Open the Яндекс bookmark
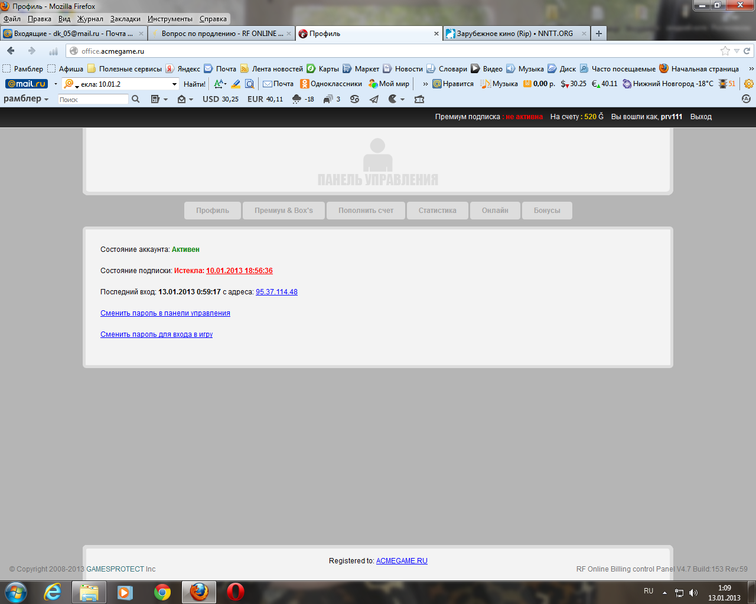Viewport: 756px width, 604px height. pyautogui.click(x=183, y=69)
